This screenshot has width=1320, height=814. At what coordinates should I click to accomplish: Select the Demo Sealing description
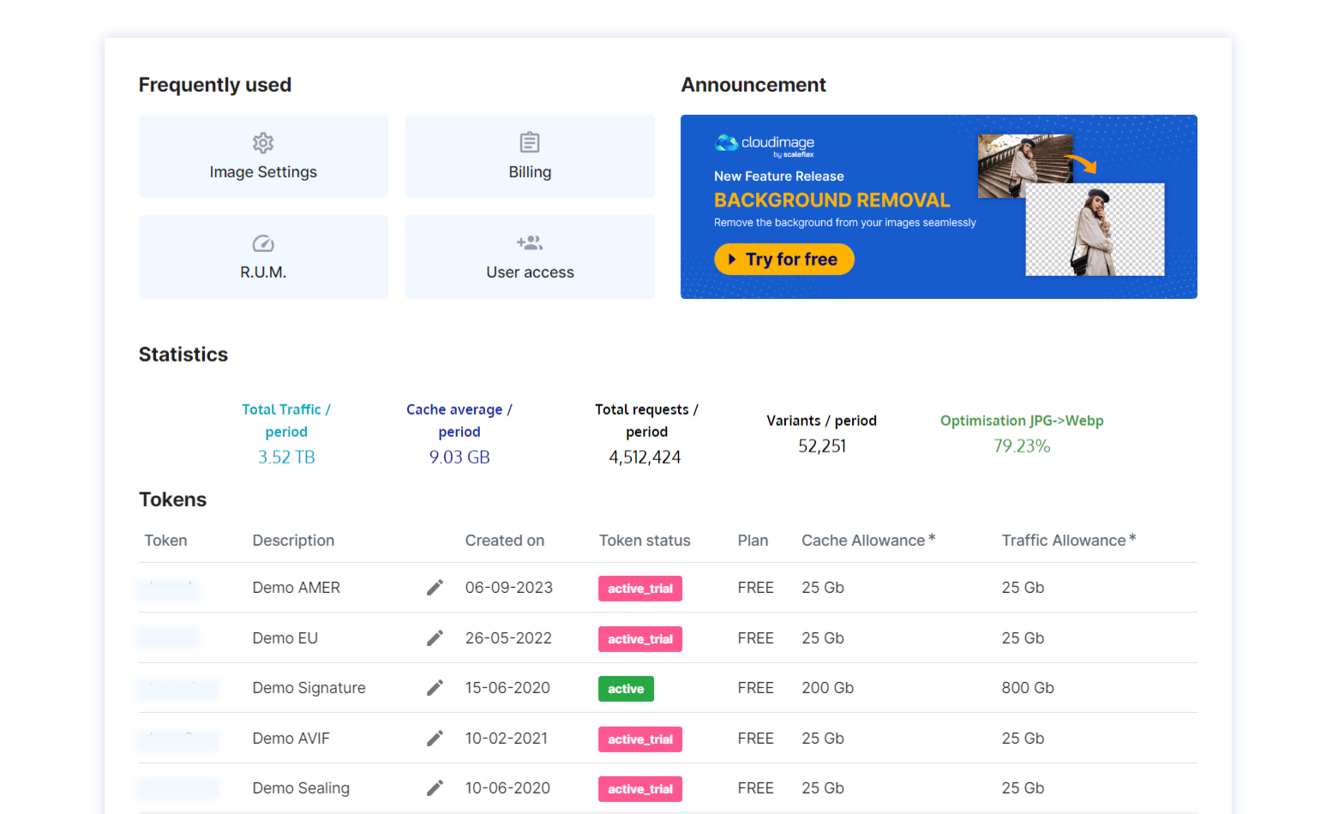301,788
